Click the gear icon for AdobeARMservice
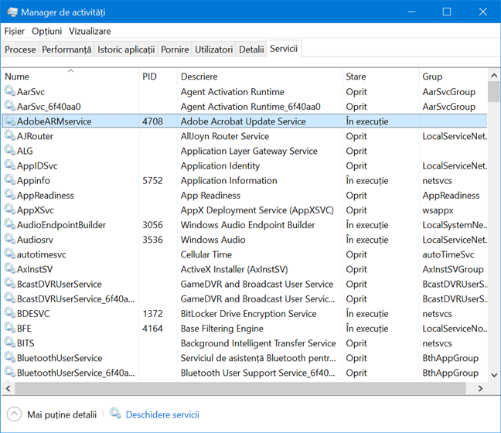Viewport: 501px width, 433px height. [x=9, y=121]
